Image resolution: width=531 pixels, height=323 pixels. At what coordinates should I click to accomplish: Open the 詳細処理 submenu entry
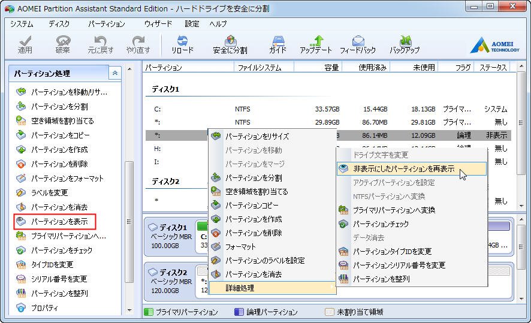pos(272,288)
